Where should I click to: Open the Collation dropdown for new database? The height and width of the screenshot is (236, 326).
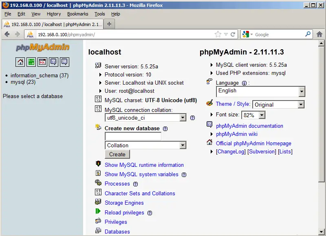pyautogui.click(x=183, y=145)
